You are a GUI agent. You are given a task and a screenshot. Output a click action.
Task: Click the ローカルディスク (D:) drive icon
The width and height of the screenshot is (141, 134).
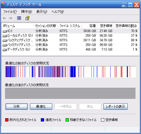tap(5, 36)
